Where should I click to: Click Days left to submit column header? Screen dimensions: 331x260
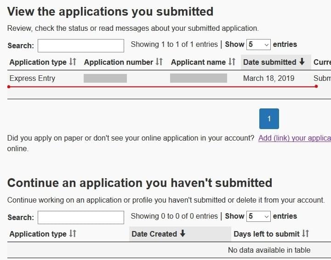click(x=271, y=234)
